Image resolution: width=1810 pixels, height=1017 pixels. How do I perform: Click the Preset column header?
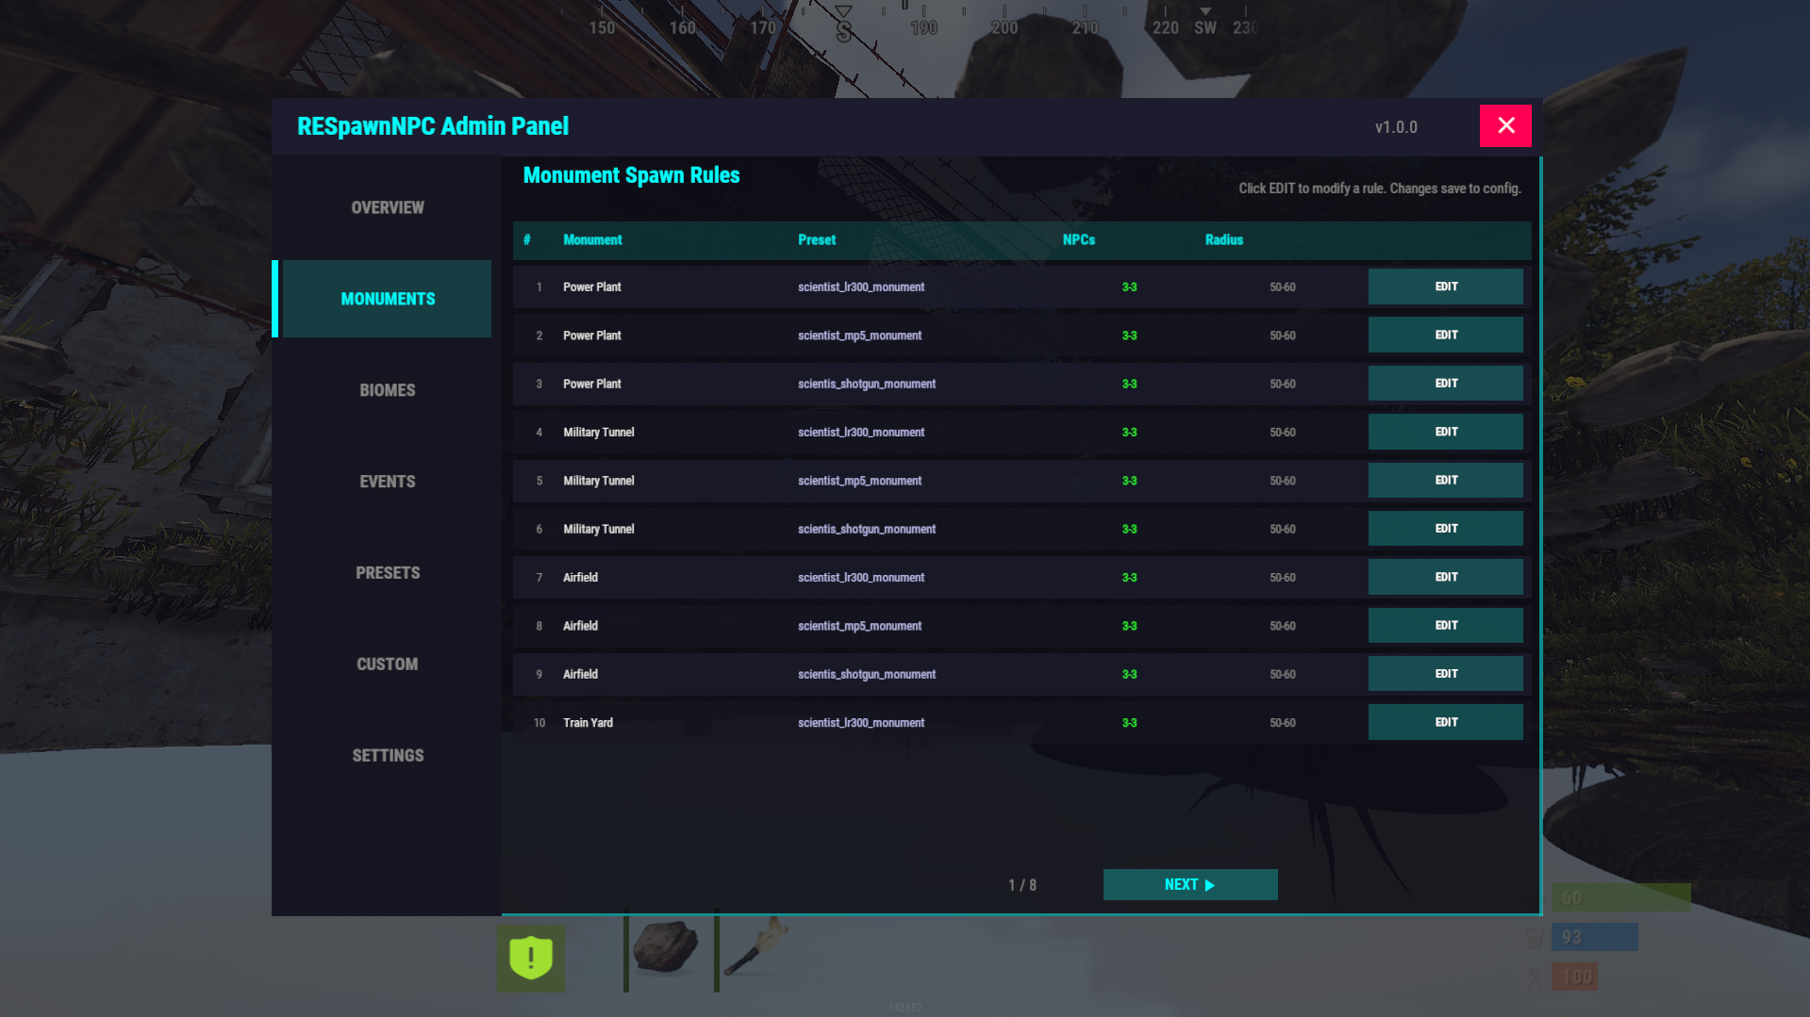click(816, 240)
